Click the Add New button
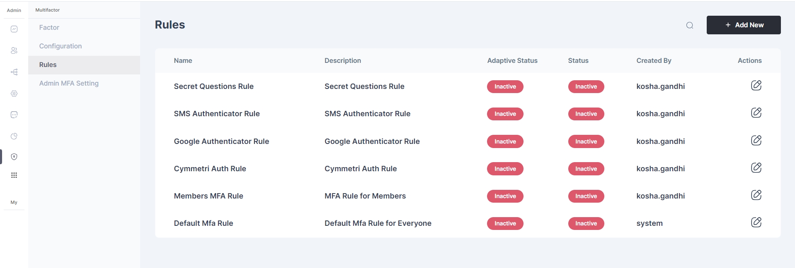The width and height of the screenshot is (795, 268). click(x=744, y=25)
